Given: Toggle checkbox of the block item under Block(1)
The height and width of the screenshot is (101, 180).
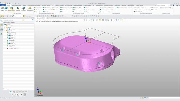Looking at the screenshot, I should click(8, 29).
